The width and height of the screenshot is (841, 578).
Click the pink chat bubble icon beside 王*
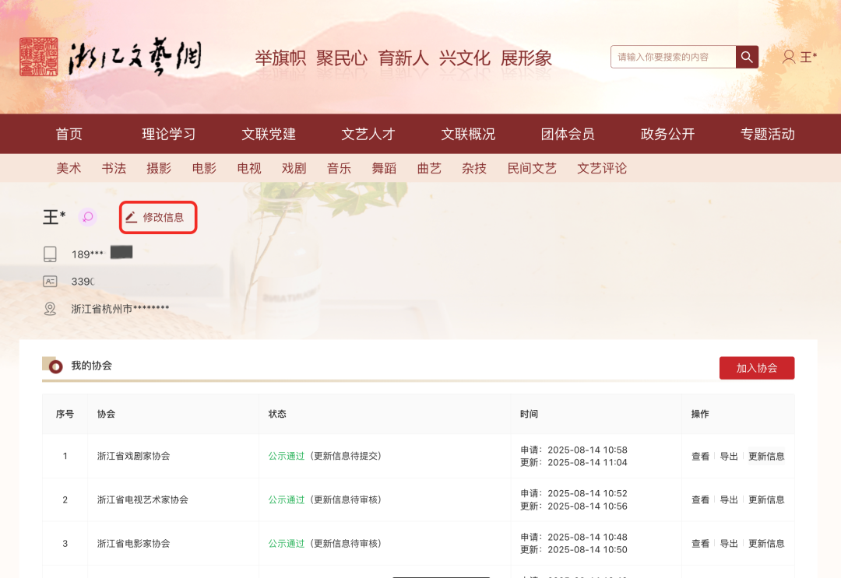click(88, 217)
